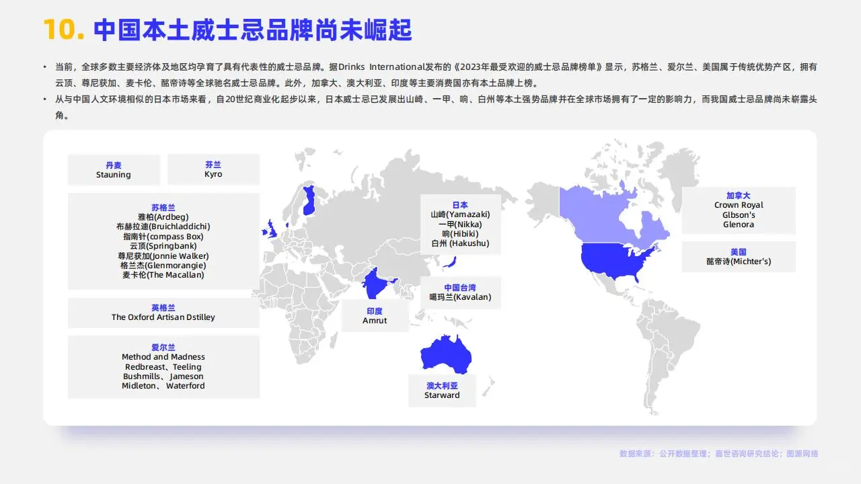The image size is (861, 484).
Task: Click the light purple Canada map region
Action: pos(599,215)
